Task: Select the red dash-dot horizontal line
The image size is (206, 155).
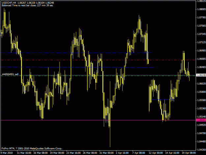Action: tap(98, 60)
